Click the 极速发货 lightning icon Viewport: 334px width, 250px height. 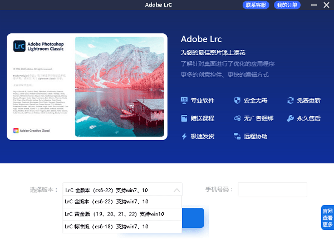pos(184,136)
